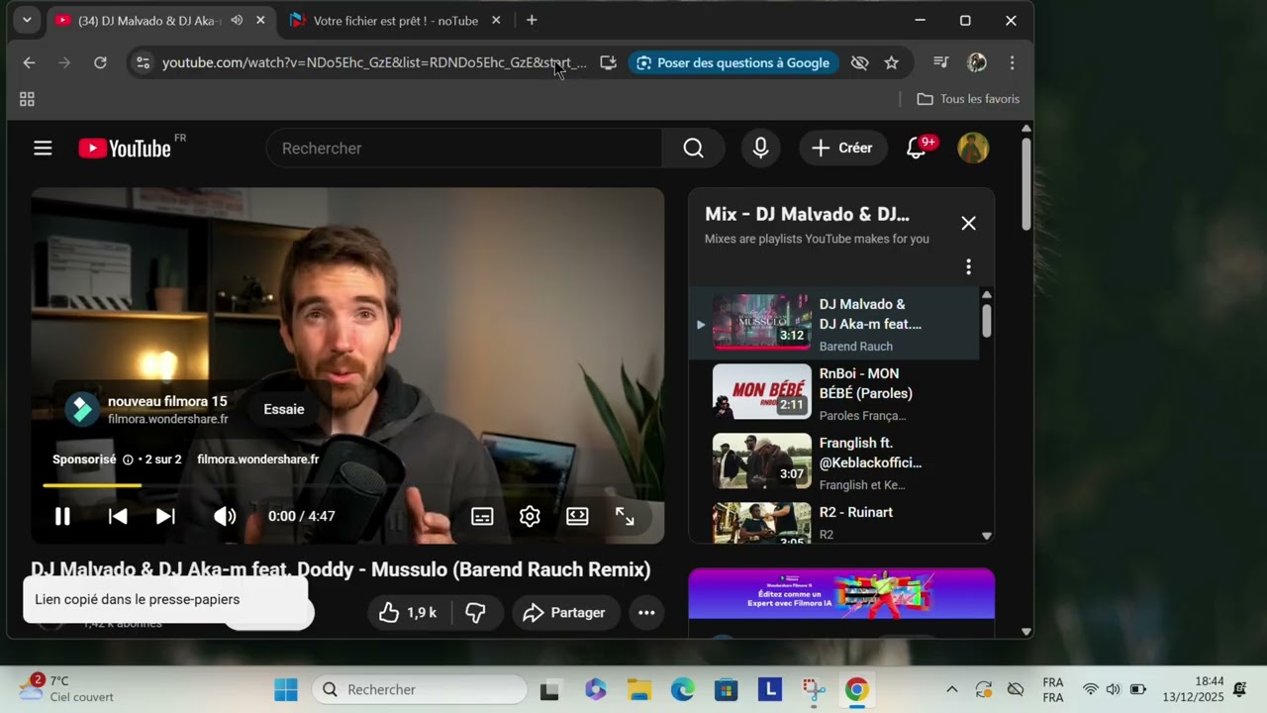This screenshot has height=713, width=1267.
Task: Expand hidden system tray icons chevron
Action: coord(952,689)
